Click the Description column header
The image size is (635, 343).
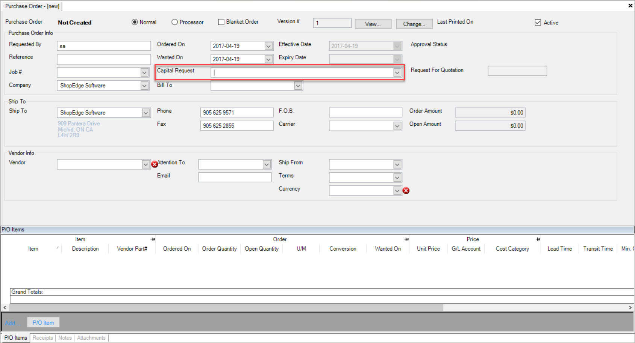[x=85, y=249]
